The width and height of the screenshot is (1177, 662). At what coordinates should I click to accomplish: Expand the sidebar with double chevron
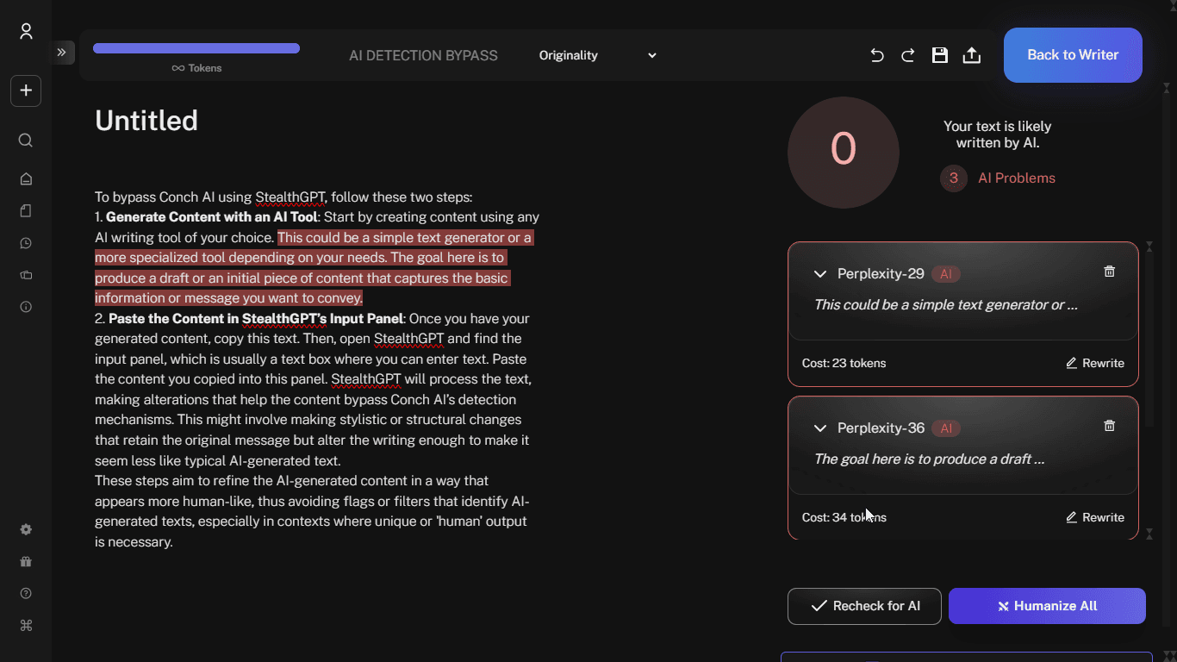click(62, 53)
